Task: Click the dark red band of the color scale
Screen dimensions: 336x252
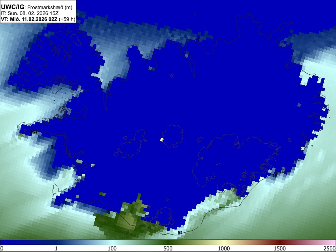Action: pyautogui.click(x=279, y=243)
